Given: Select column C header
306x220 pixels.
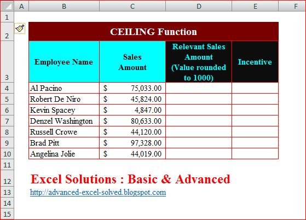Looking at the screenshot, I should (x=132, y=6).
